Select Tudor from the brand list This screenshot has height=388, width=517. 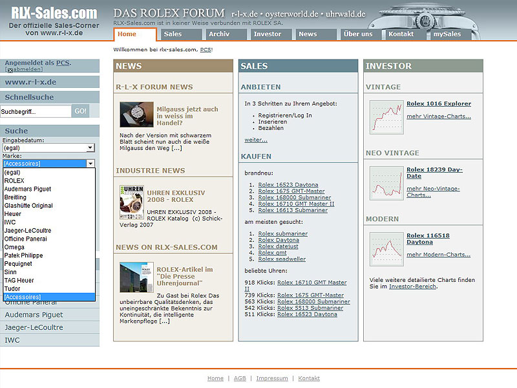(49, 288)
